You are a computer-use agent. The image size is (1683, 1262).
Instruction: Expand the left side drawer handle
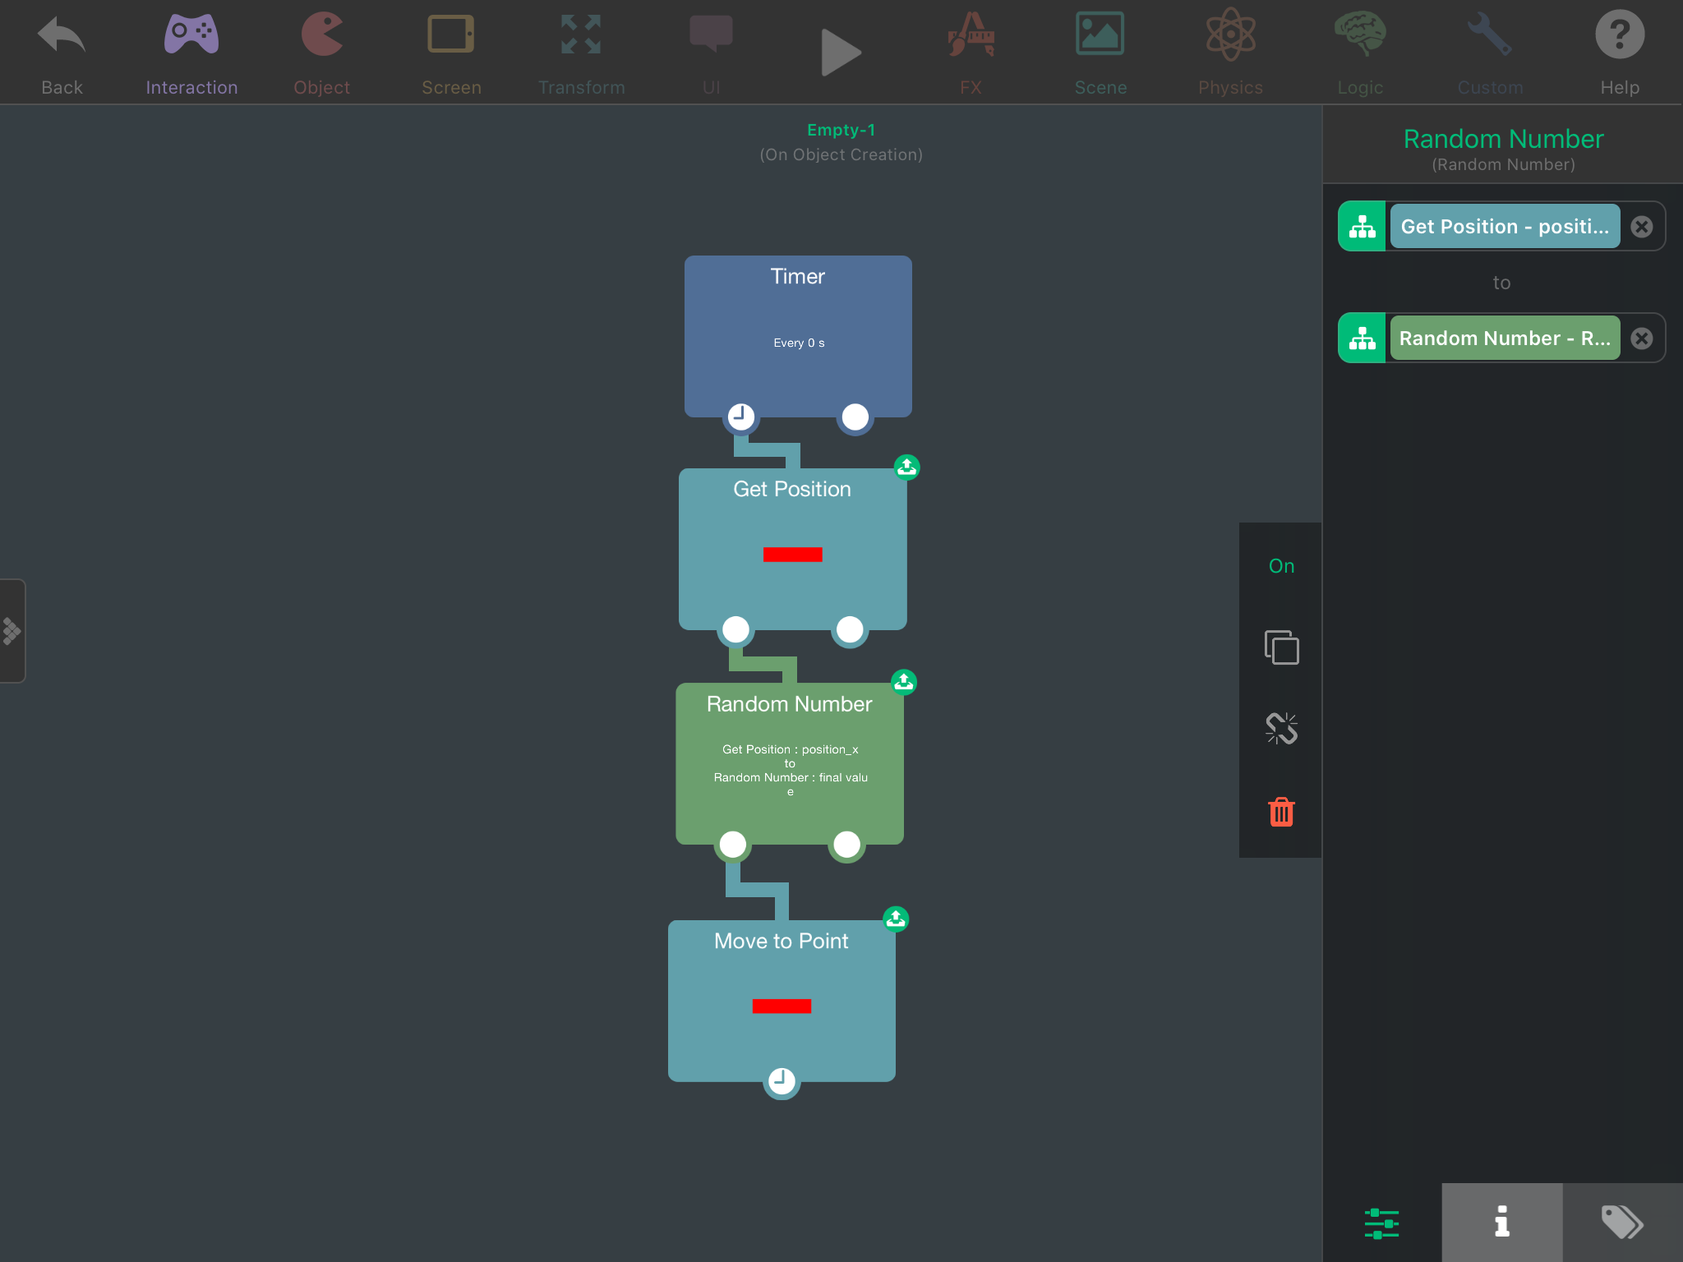click(12, 631)
